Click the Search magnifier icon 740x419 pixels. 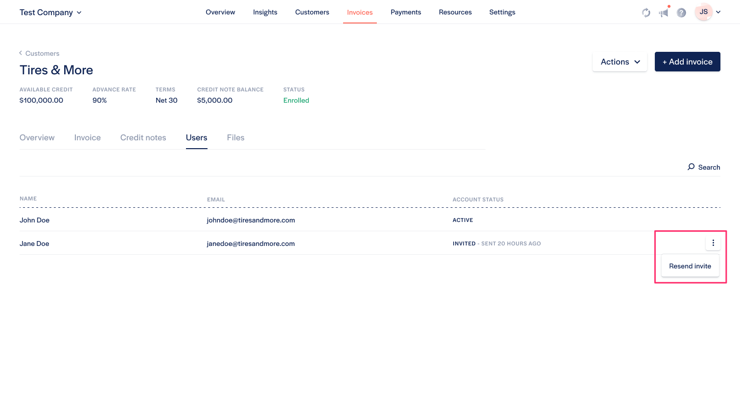tap(691, 167)
